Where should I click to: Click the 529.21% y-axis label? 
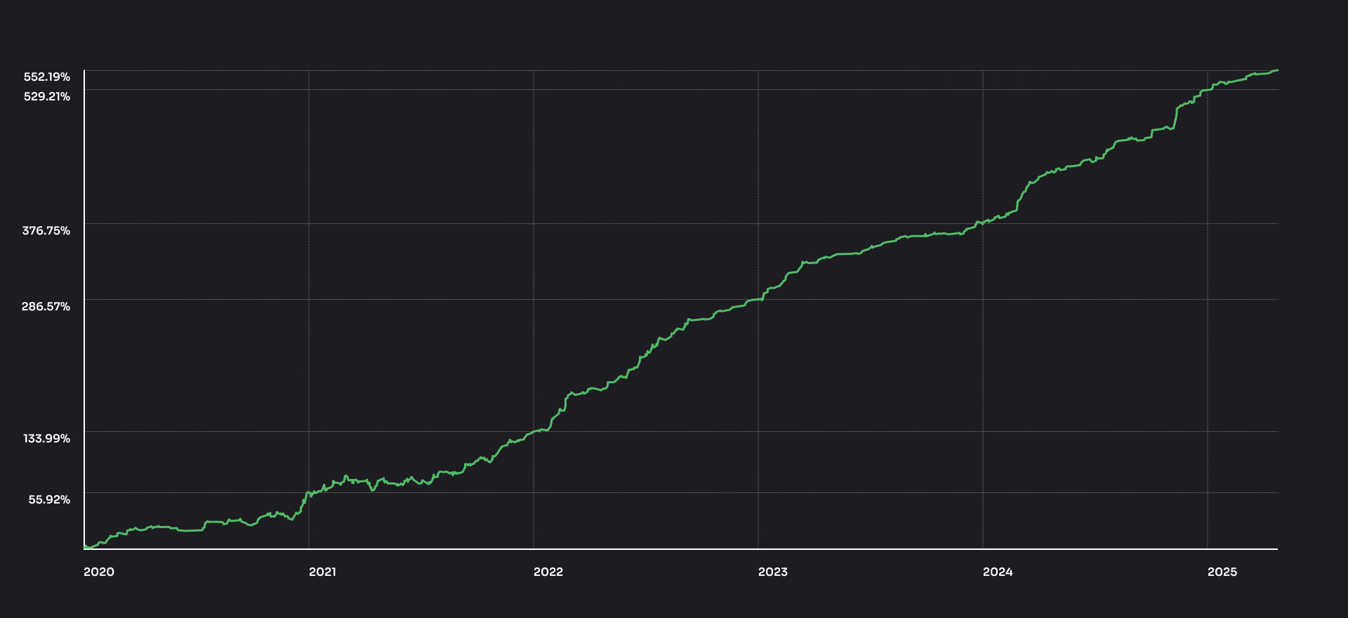[47, 96]
